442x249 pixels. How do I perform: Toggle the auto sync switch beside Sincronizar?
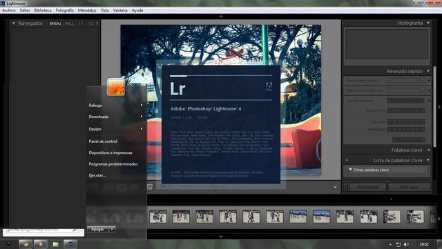347,187
